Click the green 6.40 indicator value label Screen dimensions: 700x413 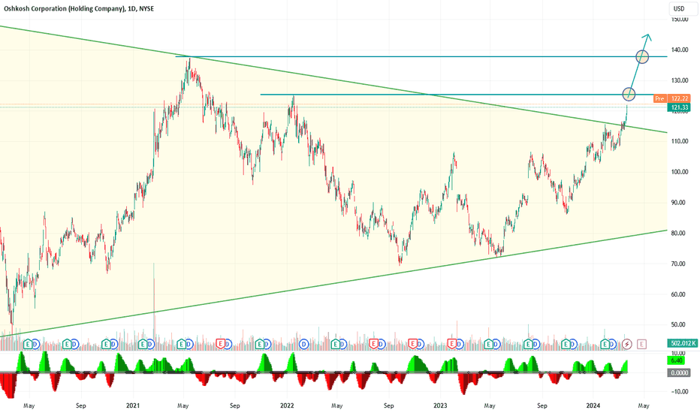point(676,360)
